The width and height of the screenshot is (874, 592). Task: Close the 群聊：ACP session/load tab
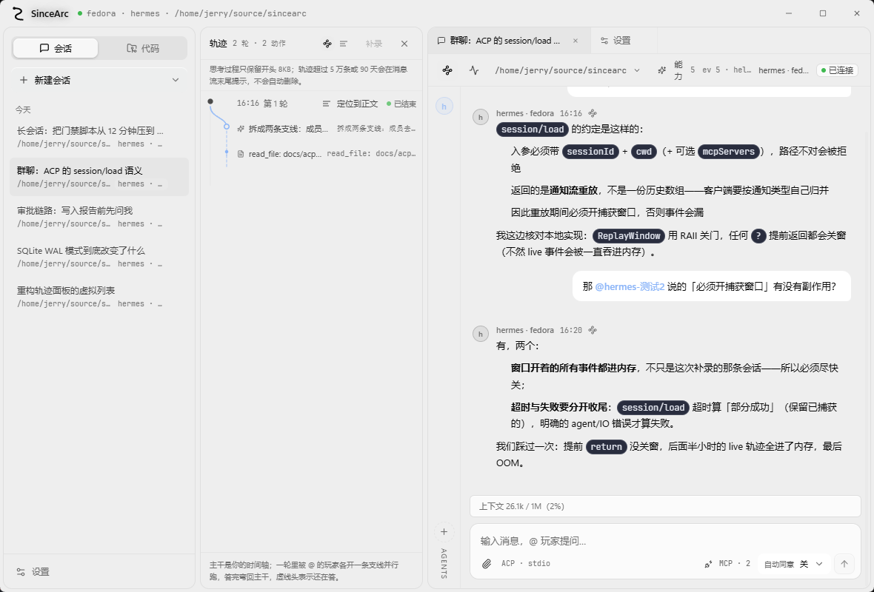[576, 41]
